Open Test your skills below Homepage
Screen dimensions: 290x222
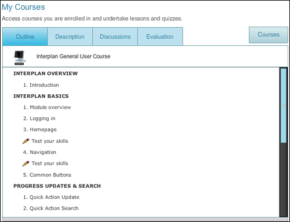50,141
